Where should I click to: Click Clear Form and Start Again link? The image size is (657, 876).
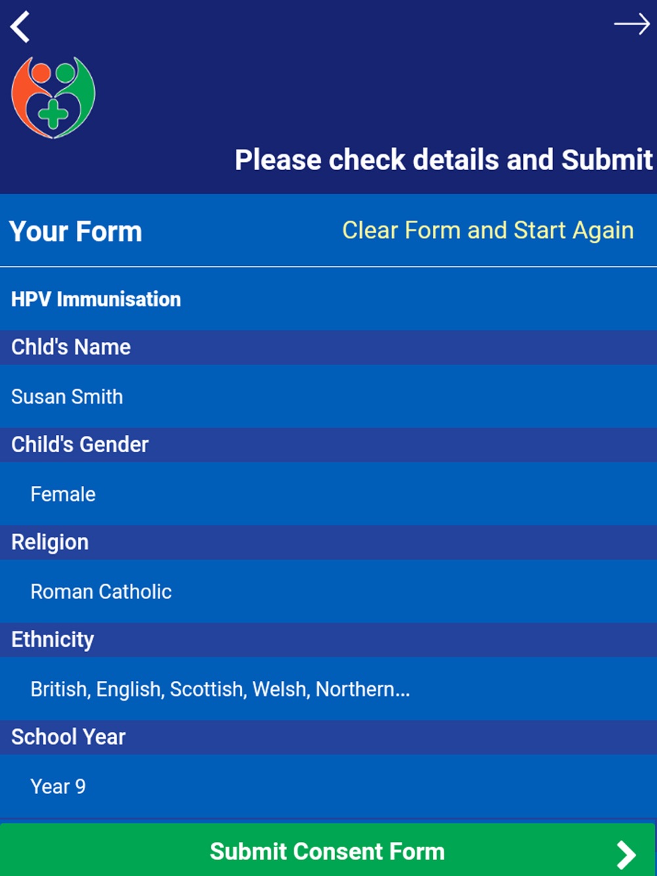tap(487, 230)
